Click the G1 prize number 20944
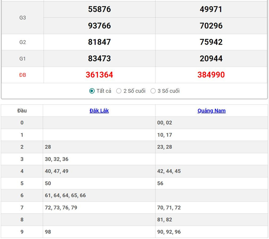 click(x=211, y=58)
